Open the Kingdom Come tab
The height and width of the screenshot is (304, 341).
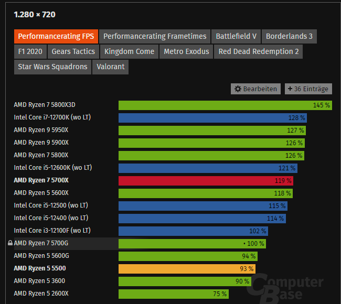129,52
